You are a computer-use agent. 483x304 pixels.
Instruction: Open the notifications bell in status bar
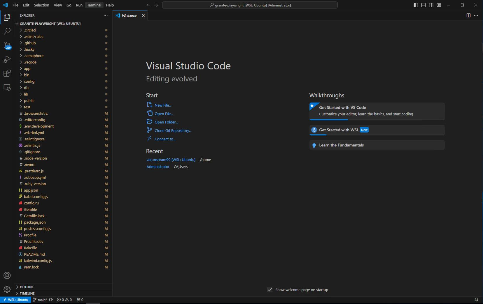point(476,300)
